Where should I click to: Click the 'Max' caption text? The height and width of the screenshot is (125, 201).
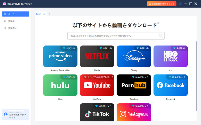pos(171,70)
